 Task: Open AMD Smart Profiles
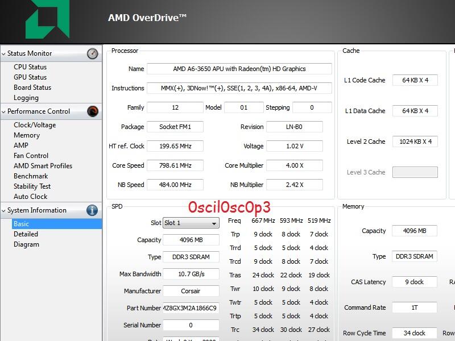(43, 166)
